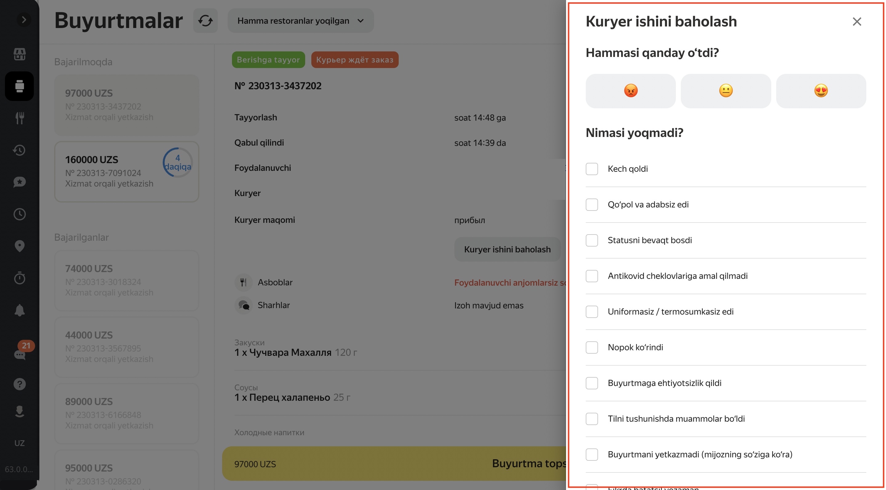The image size is (886, 490).
Task: Check Qo'pol va adabsiz edi
Action: pos(592,205)
